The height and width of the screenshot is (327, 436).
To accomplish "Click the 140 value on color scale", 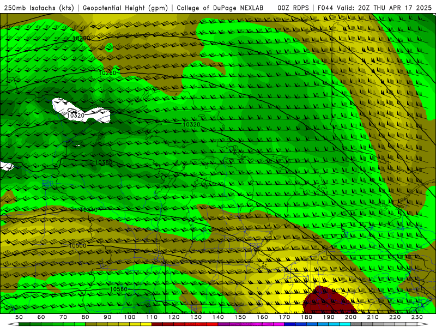I will pos(219,317).
